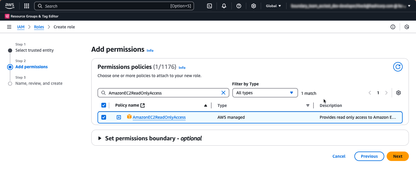Viewport: 416px width, 192px height.
Task: Click the Previous button
Action: point(369,156)
